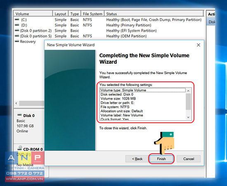Click the CD-ROM 0 disc icon
The width and height of the screenshot is (227, 186).
click(x=20, y=148)
